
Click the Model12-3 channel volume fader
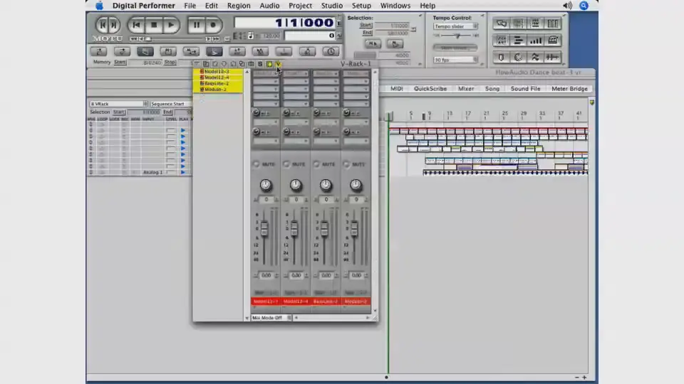click(264, 228)
